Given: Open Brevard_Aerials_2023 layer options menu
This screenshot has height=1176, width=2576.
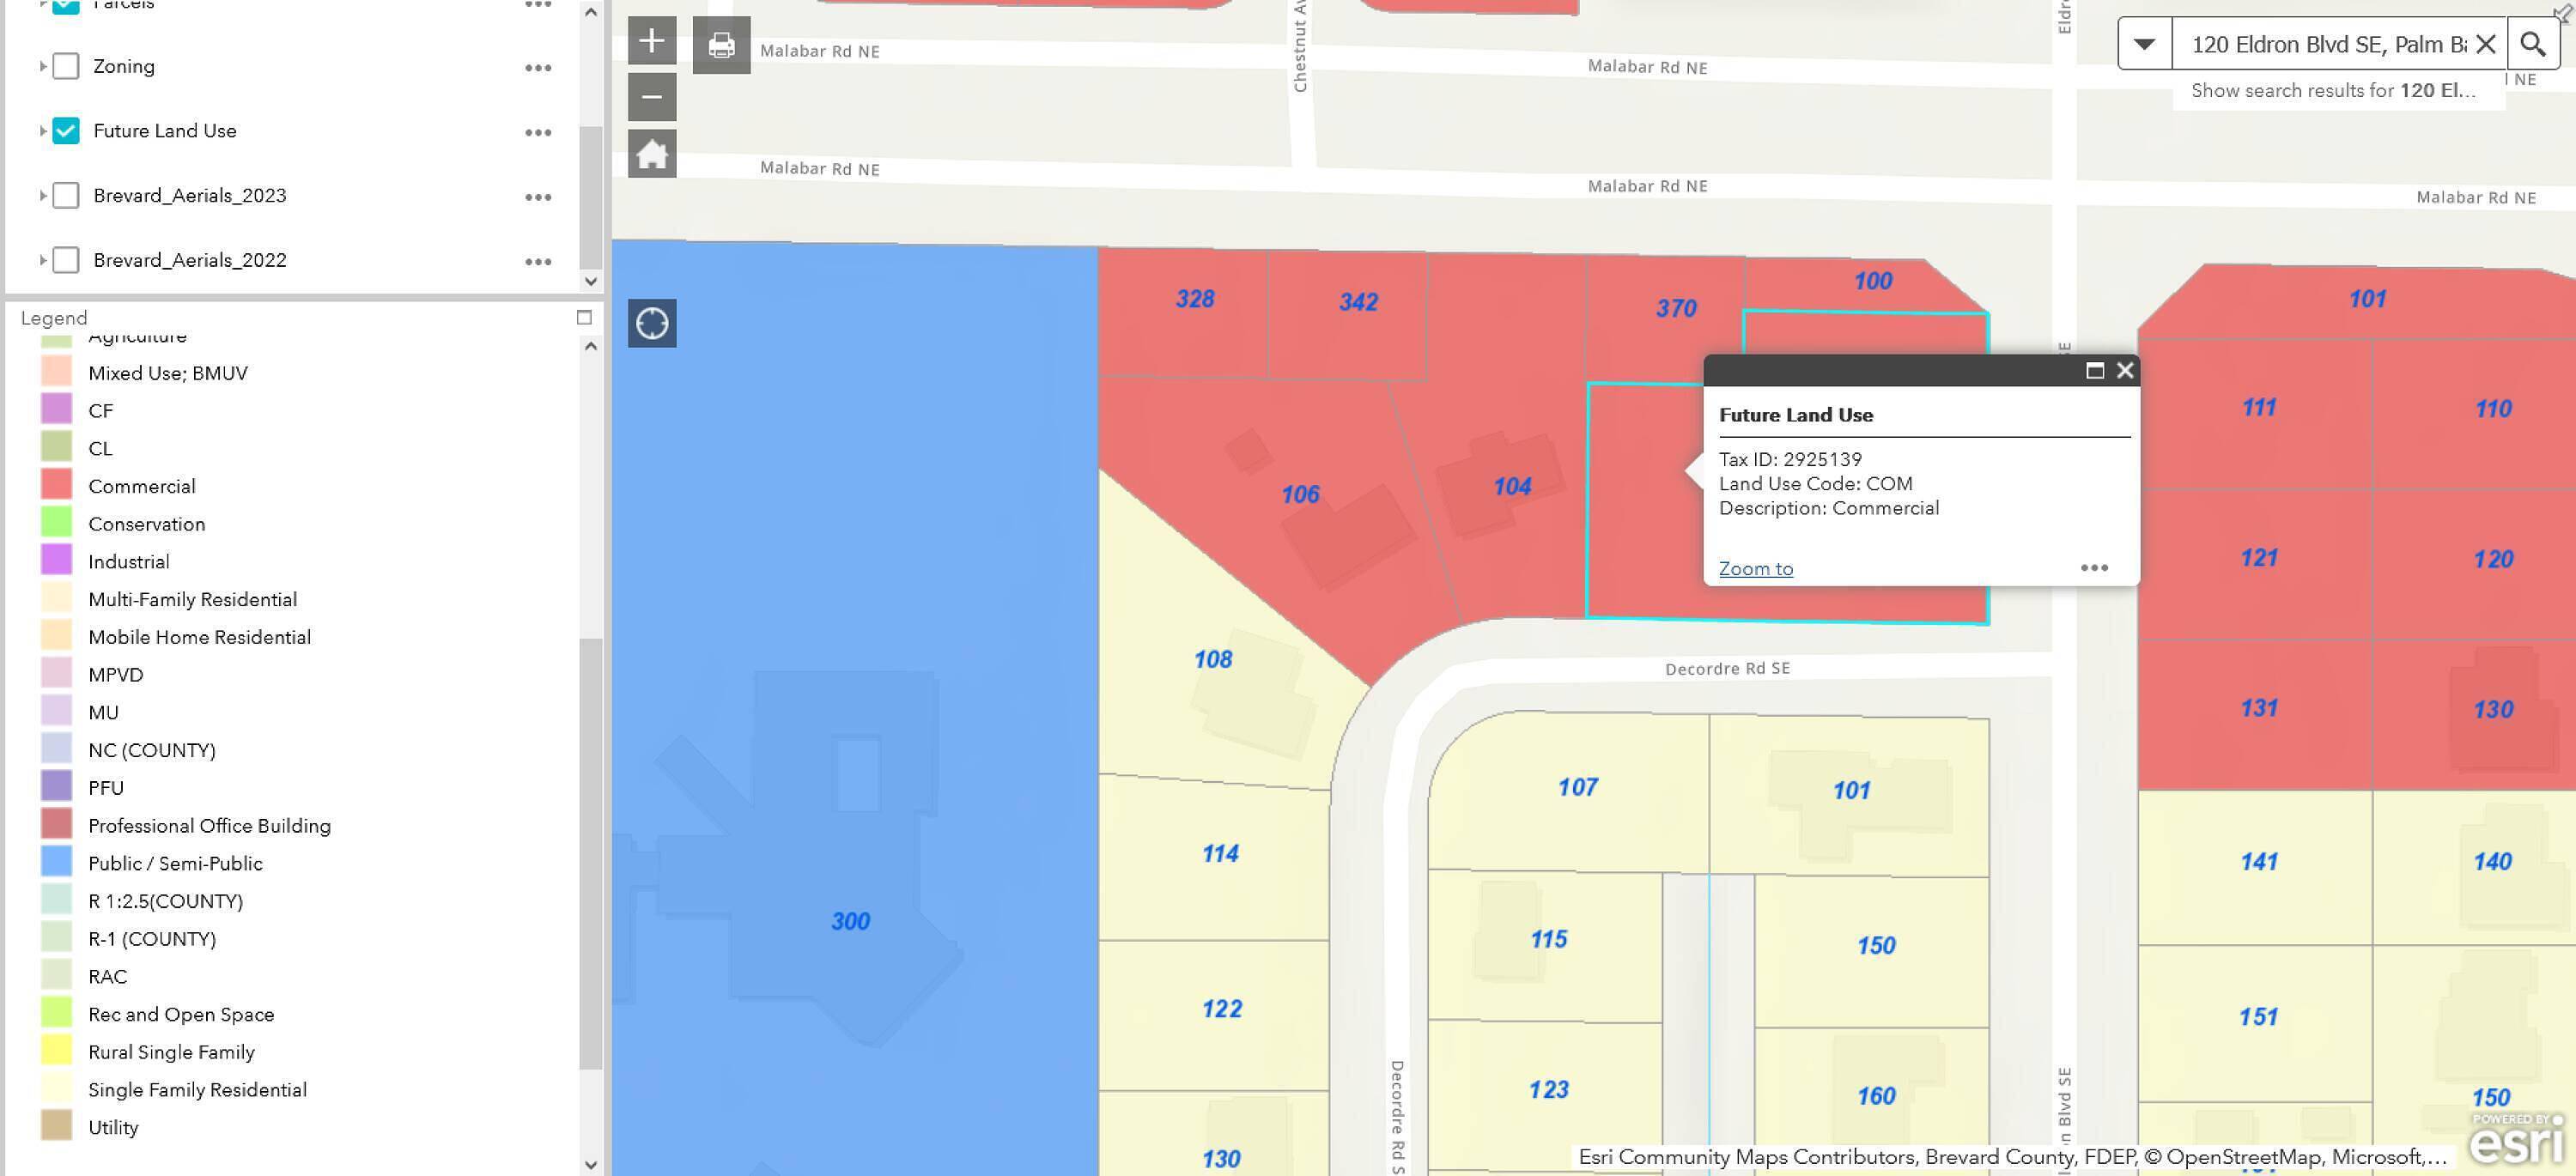Looking at the screenshot, I should click(538, 197).
